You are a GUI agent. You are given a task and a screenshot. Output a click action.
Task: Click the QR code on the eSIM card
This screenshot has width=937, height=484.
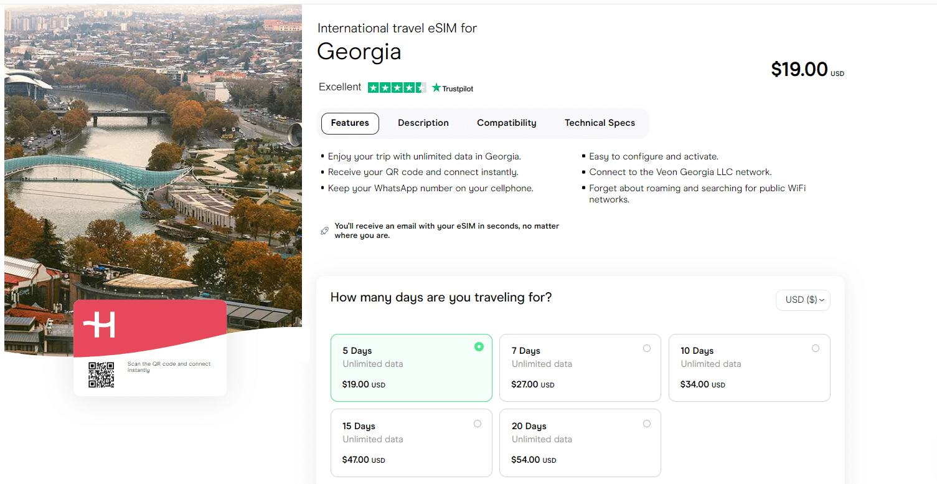pyautogui.click(x=101, y=374)
